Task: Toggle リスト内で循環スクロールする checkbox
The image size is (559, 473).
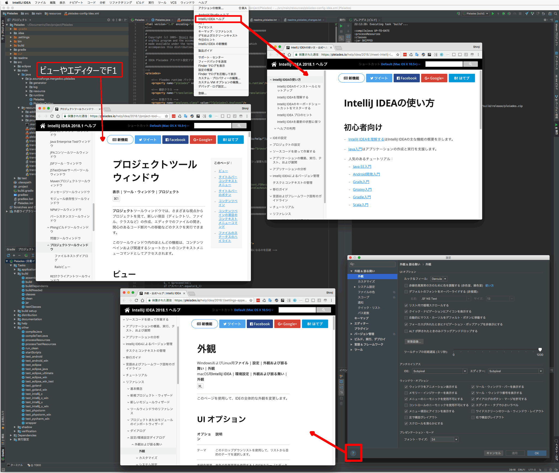Action: pyautogui.click(x=406, y=305)
